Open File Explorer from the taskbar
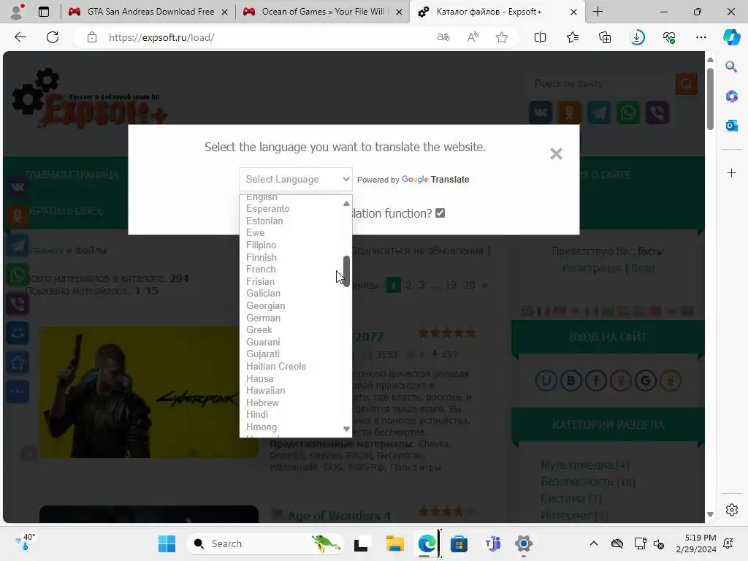This screenshot has width=748, height=561. tap(394, 543)
